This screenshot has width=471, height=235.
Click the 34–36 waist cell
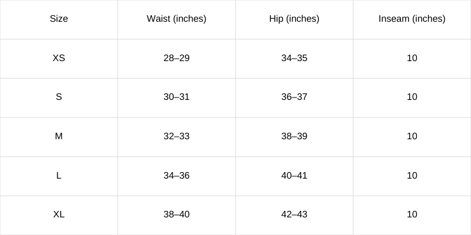177,176
